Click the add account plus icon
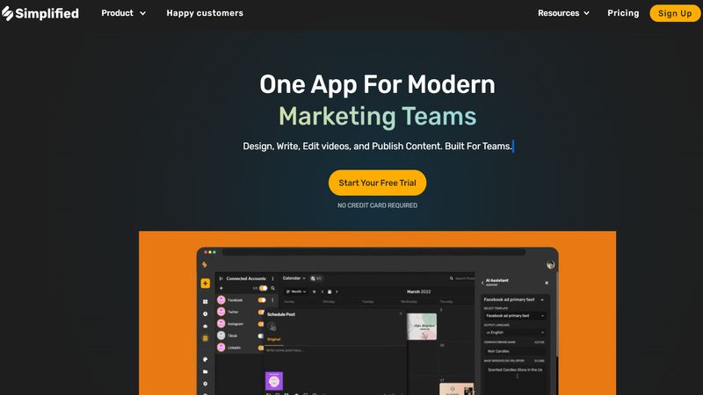Image resolution: width=703 pixels, height=395 pixels. point(221,288)
